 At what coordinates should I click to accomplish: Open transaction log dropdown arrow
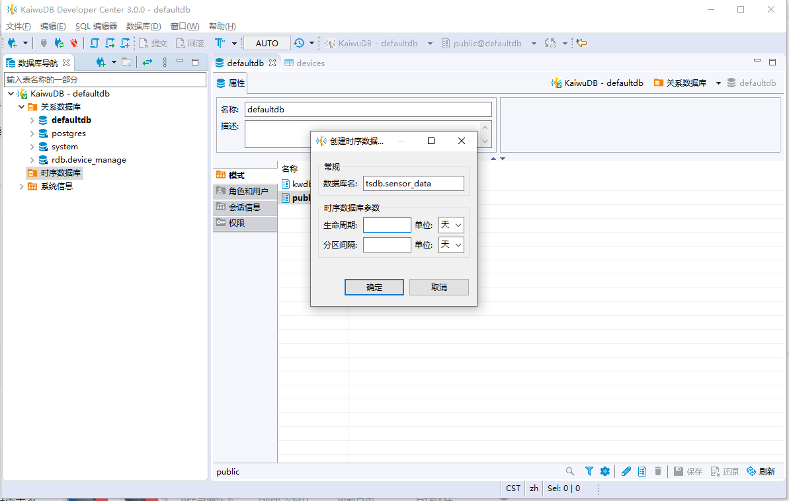311,43
